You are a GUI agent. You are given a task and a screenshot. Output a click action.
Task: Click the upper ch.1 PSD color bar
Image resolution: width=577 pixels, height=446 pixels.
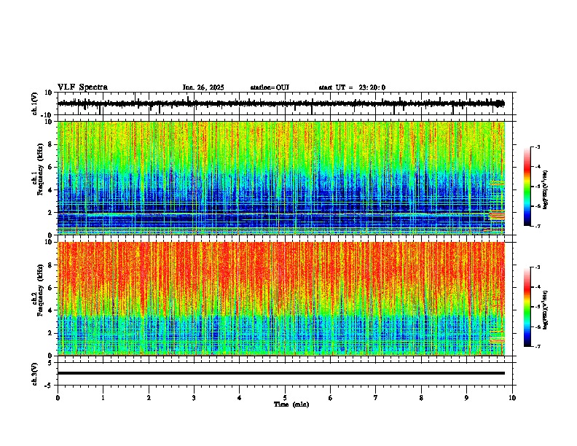[x=527, y=187]
